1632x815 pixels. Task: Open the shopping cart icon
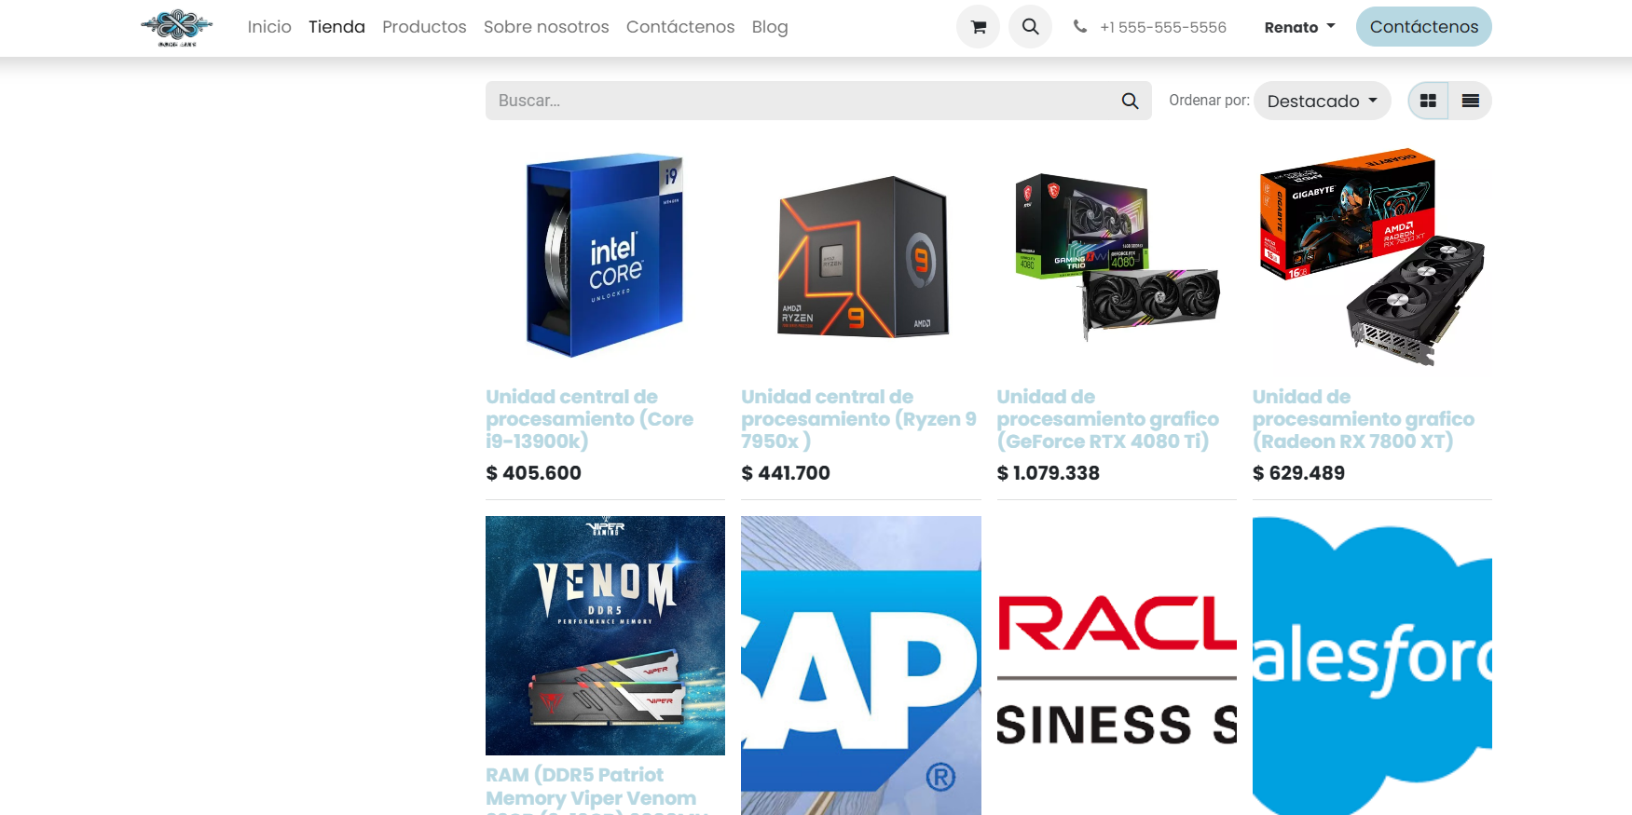click(978, 27)
